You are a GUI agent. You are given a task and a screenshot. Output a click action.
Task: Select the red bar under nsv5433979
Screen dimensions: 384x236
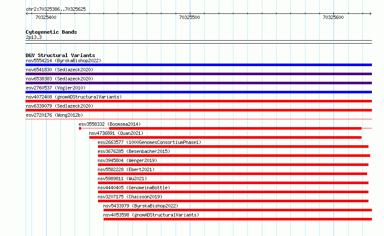coord(238,210)
